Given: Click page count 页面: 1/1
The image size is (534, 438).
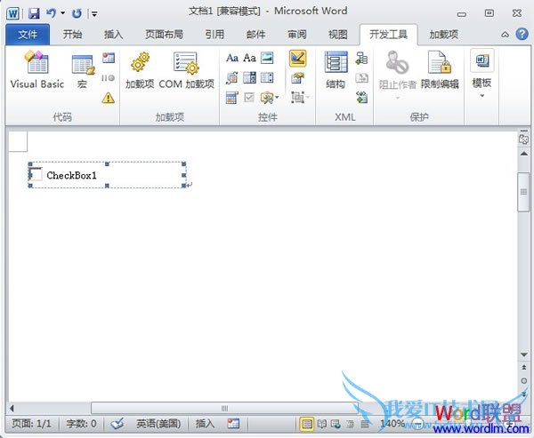Looking at the screenshot, I should (32, 424).
